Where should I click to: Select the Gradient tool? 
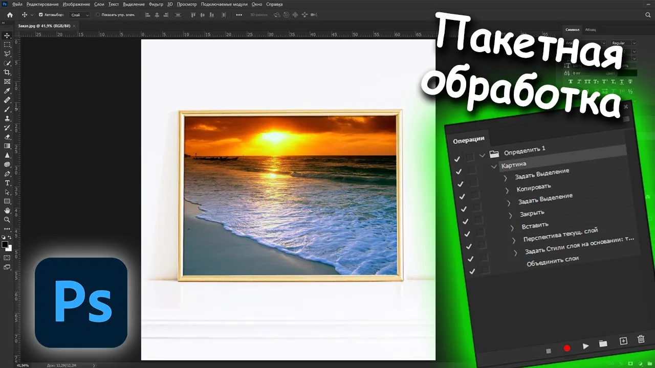7,146
